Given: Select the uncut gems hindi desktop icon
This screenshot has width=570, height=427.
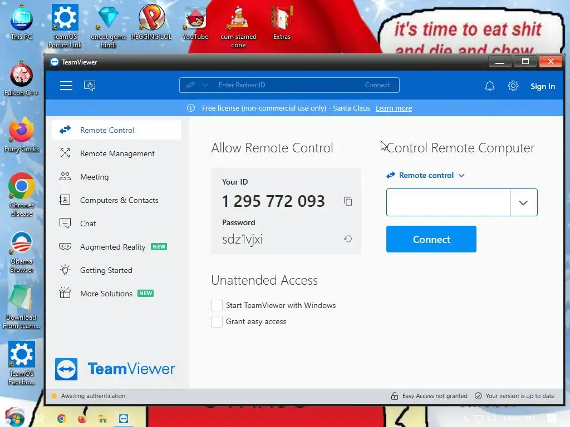Looking at the screenshot, I should click(x=109, y=27).
